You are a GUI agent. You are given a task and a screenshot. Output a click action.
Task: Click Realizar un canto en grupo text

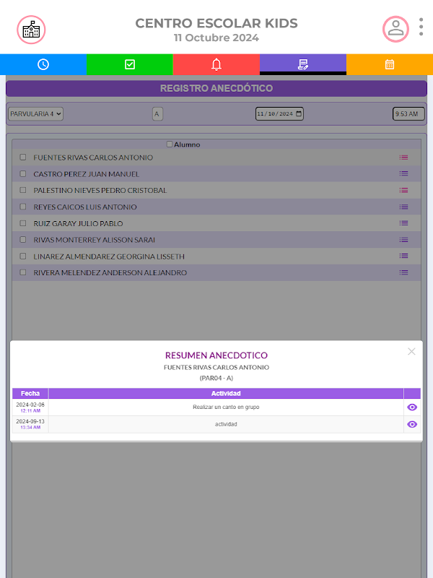tap(226, 407)
